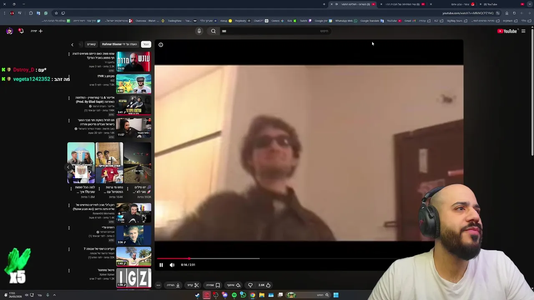Open options menu for the 3:36 video
This screenshot has width=534, height=300.
coord(69,228)
